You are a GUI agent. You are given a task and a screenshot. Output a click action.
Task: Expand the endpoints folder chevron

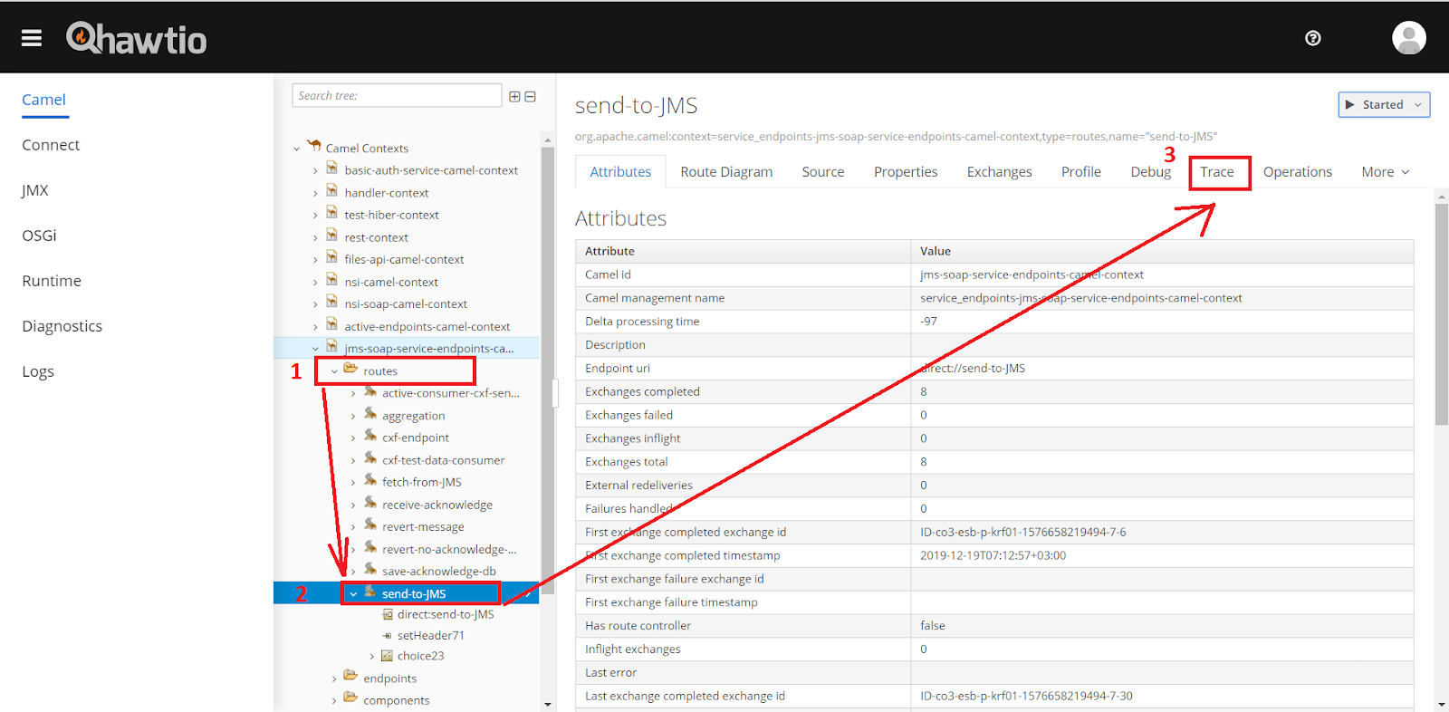point(334,678)
